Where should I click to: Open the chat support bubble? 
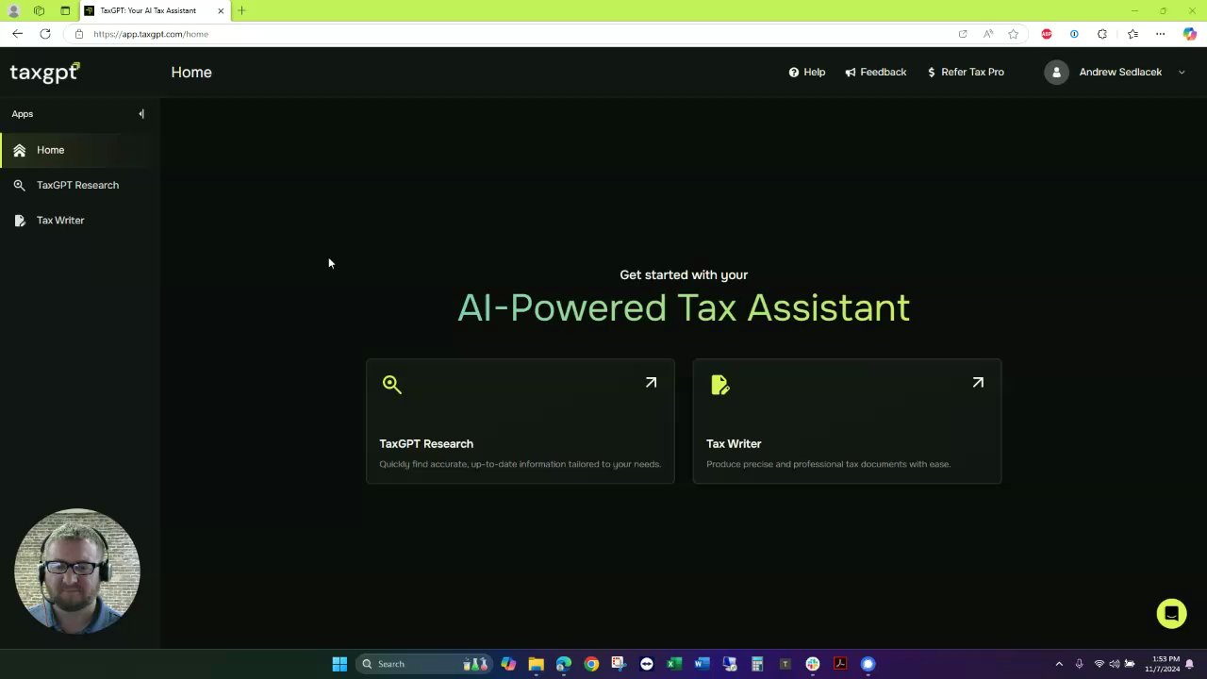pos(1171,613)
